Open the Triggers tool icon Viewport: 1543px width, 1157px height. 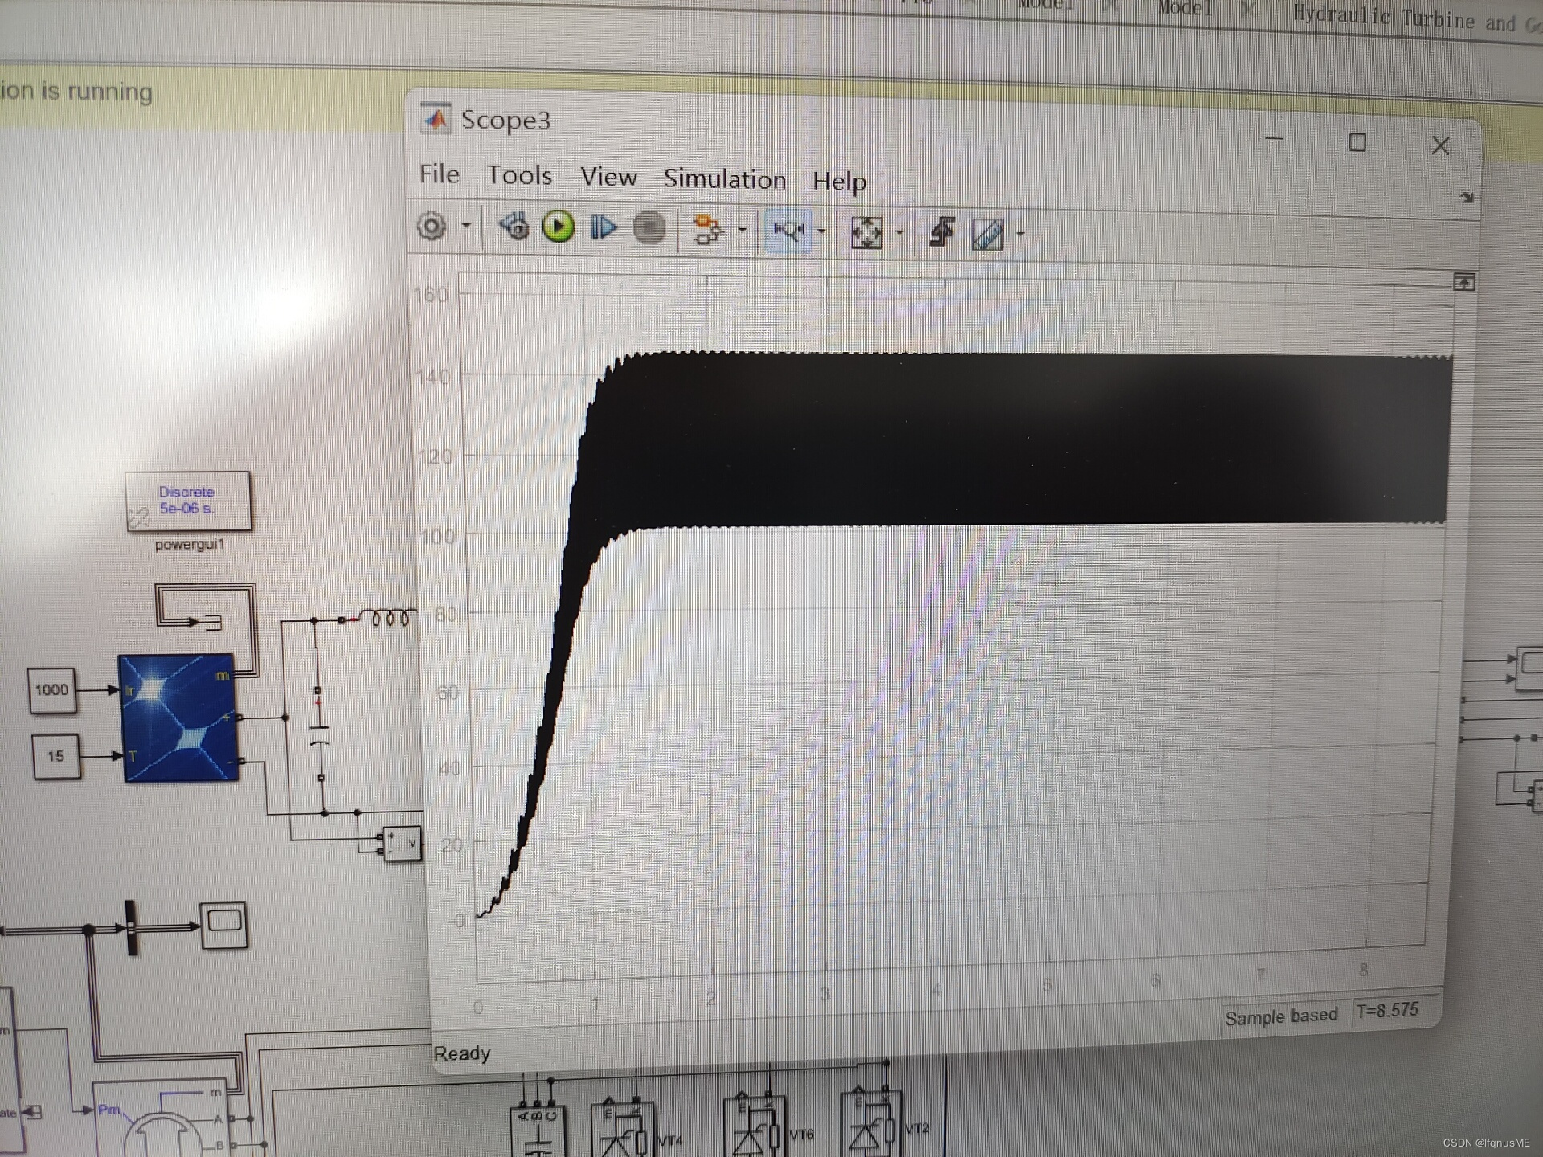(942, 232)
